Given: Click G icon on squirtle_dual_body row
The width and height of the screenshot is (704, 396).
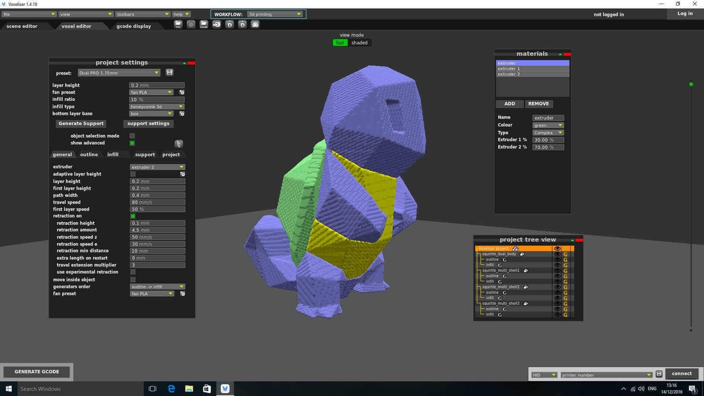Looking at the screenshot, I should coord(566,254).
